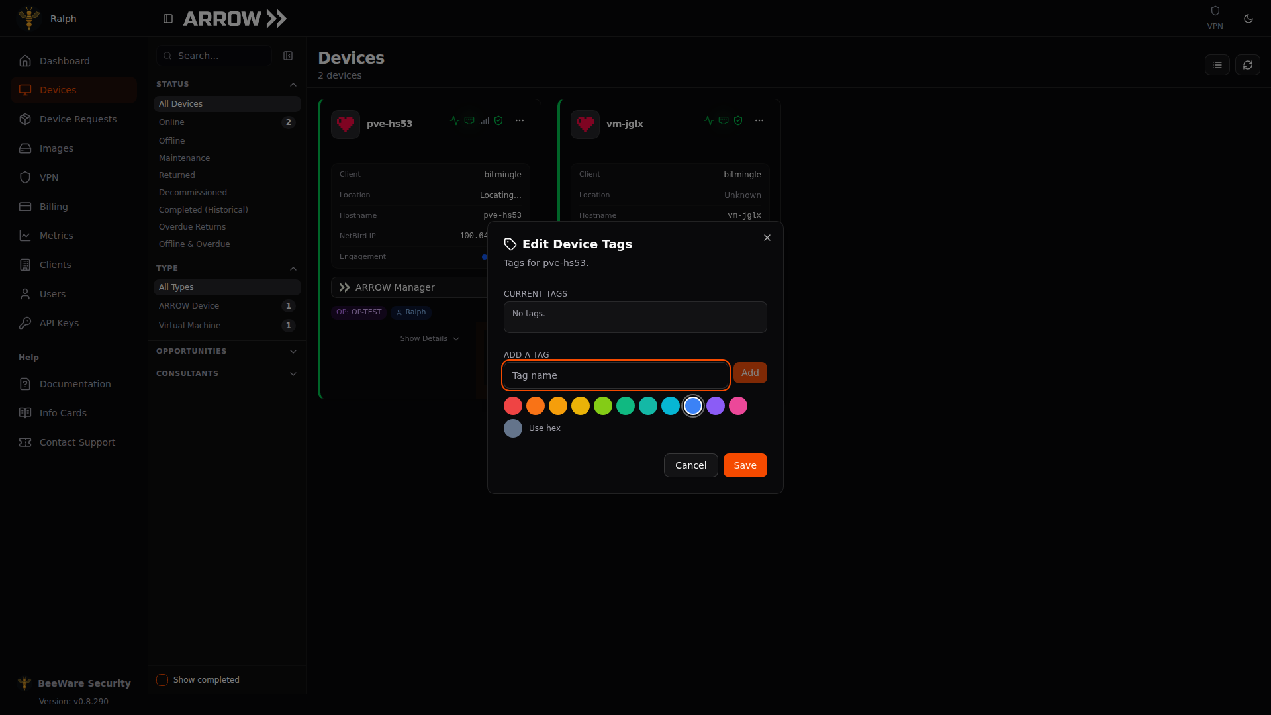Click pve-hs53 shield check icon
1271x715 pixels.
click(498, 120)
